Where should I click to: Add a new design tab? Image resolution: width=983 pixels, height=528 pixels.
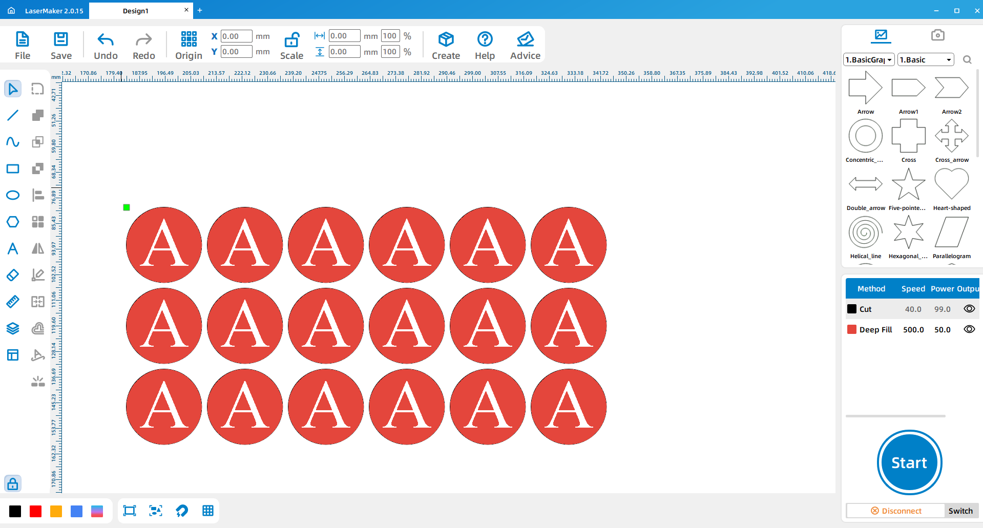tap(200, 10)
